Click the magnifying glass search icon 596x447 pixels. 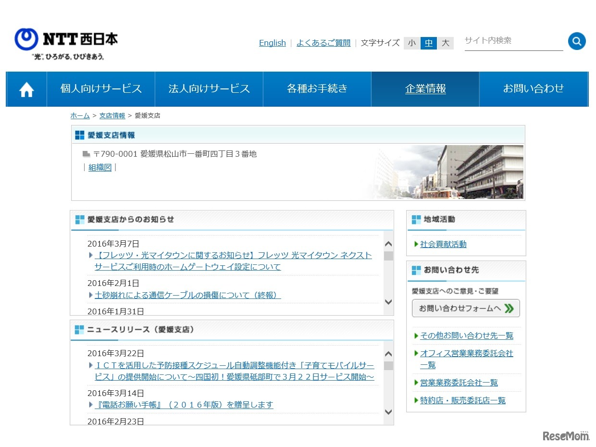point(576,41)
